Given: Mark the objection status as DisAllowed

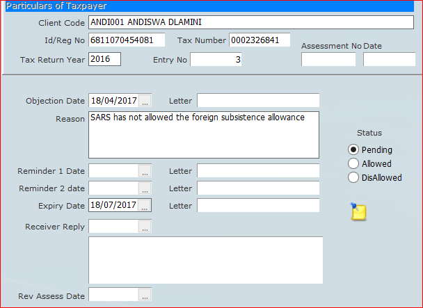Looking at the screenshot, I should click(x=353, y=177).
